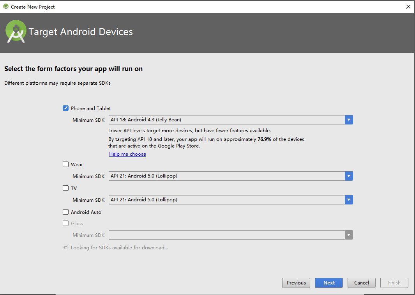Close the Create New Project window
The height and width of the screenshot is (295, 415).
[408, 6]
